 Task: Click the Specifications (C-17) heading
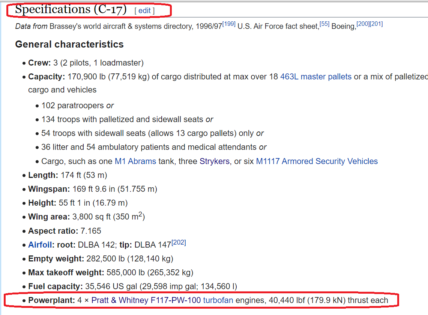(x=71, y=9)
